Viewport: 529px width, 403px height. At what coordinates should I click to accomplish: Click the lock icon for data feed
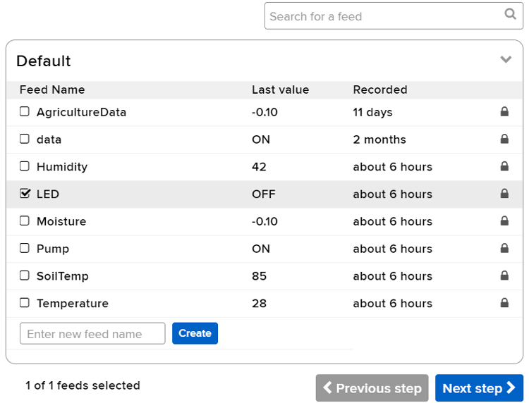click(x=504, y=139)
